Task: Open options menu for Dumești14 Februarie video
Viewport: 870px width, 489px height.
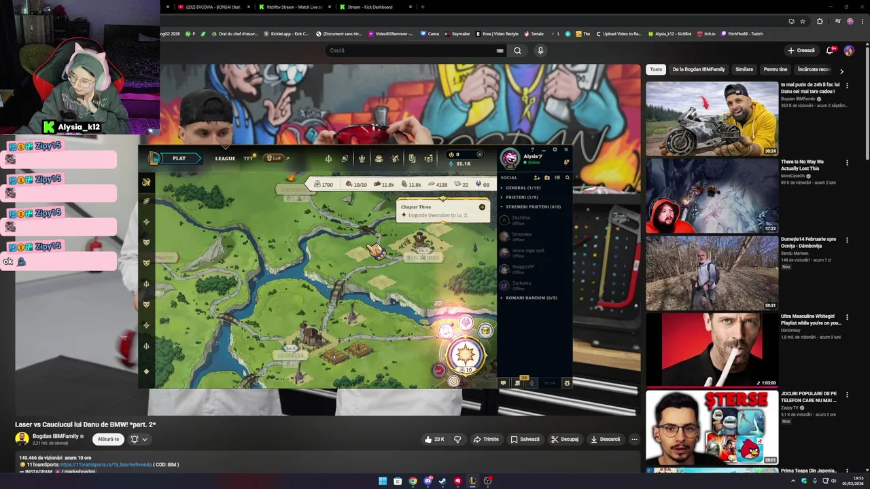Action: 847,240
